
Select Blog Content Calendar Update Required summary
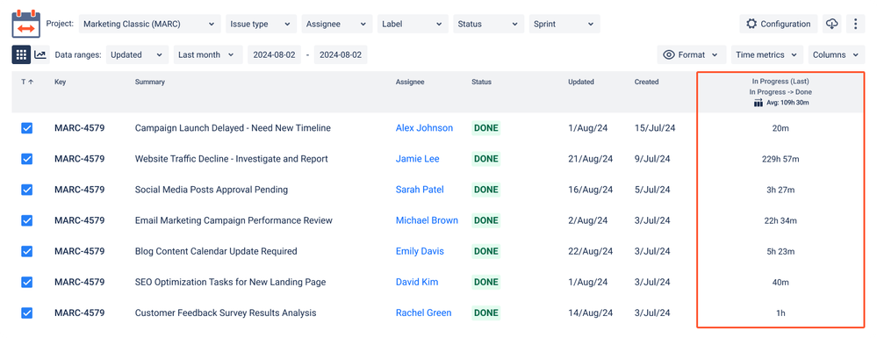[216, 251]
